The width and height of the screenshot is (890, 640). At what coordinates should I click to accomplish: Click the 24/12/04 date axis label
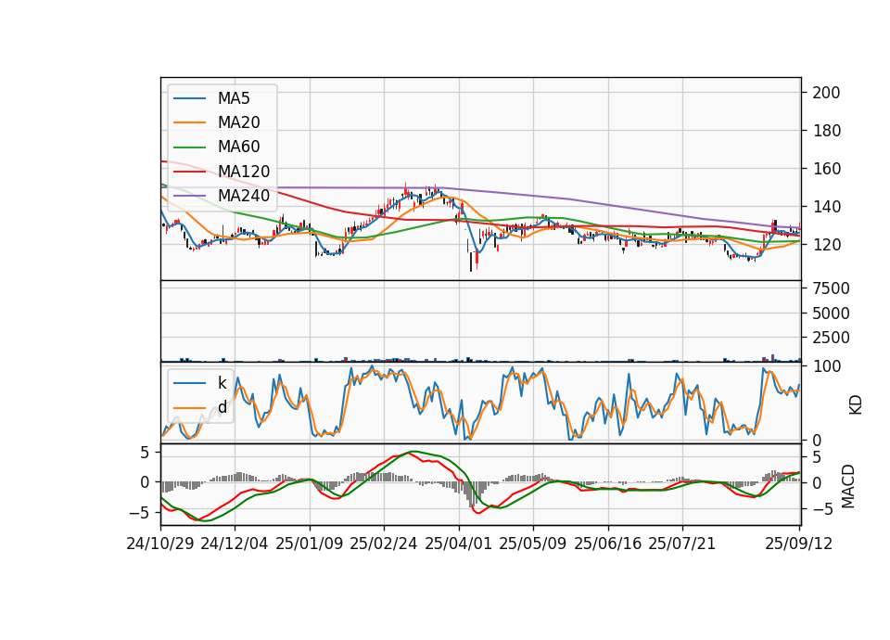click(x=235, y=544)
